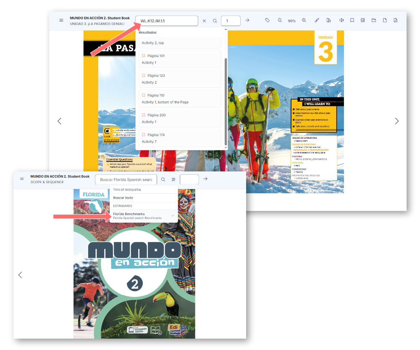This screenshot has height=350, width=420.
Task: Open the 'Activity 2, top' result
Action: point(180,43)
